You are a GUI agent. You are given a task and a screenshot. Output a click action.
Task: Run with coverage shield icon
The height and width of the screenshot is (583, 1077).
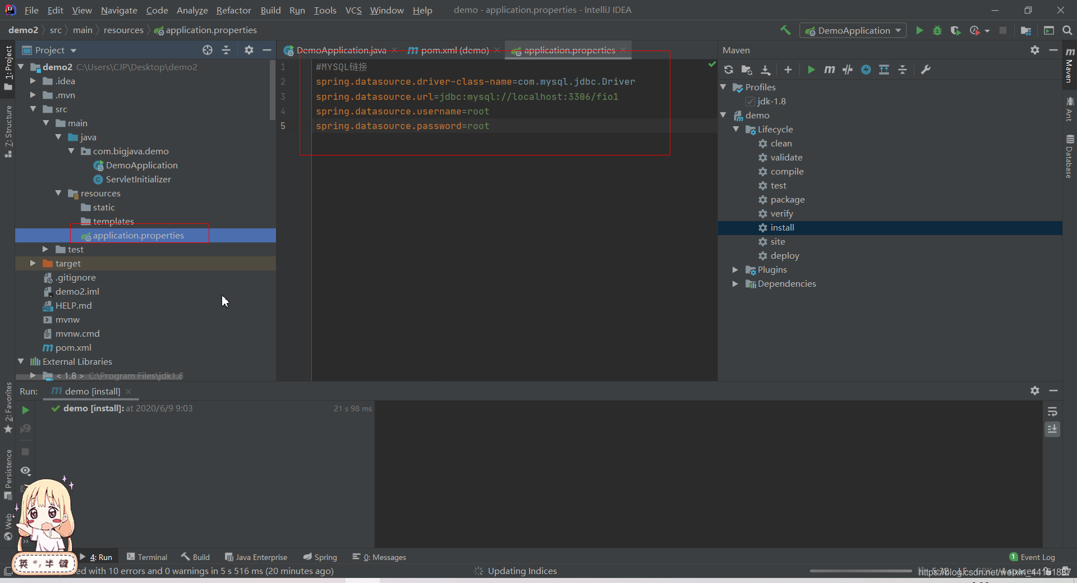[x=955, y=30]
